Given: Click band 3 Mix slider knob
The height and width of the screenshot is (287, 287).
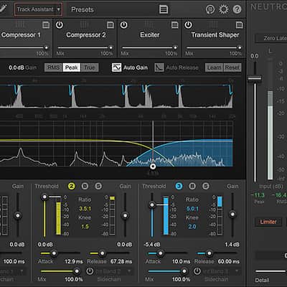Looking at the screenshot, I should tap(184, 271).
